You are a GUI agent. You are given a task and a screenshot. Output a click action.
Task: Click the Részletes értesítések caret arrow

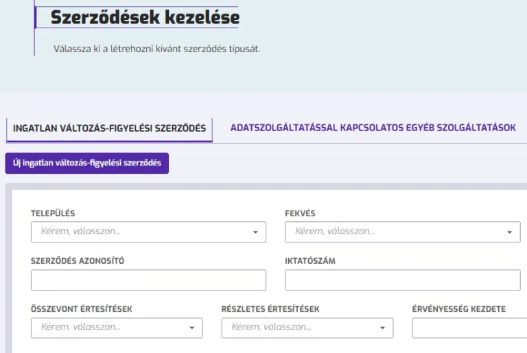(382, 328)
